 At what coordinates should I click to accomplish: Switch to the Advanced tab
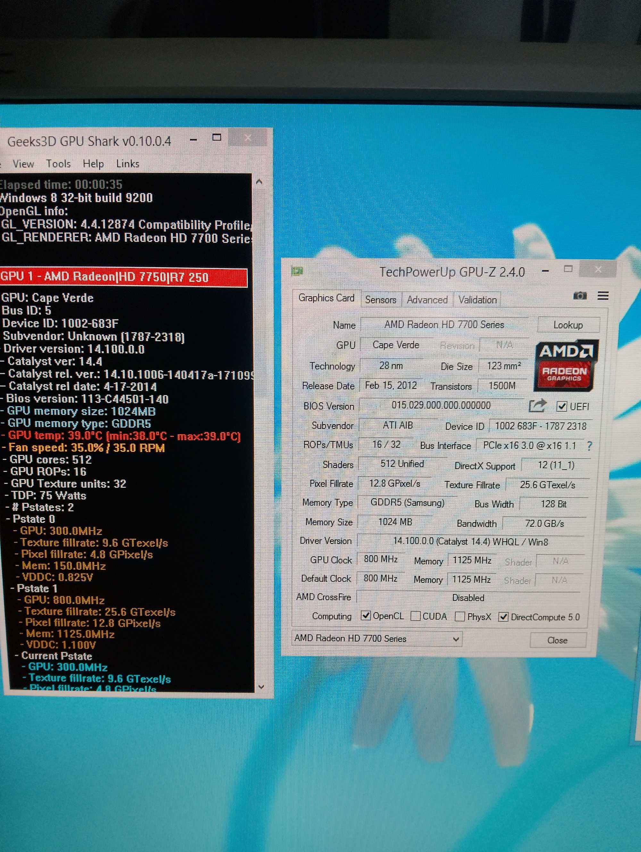427,300
